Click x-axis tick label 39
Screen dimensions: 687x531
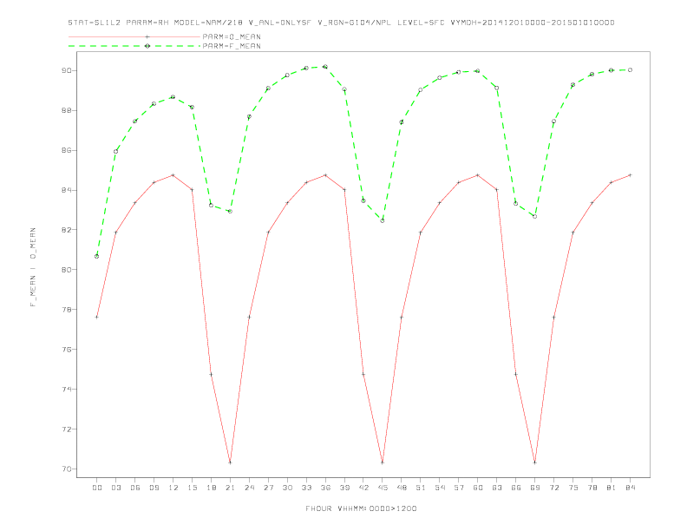pos(344,488)
